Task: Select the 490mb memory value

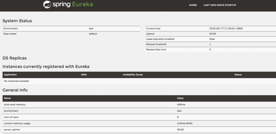Action: coord(181,104)
